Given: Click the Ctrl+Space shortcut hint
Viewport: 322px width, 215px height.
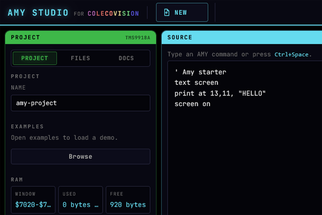Looking at the screenshot, I should point(291,55).
